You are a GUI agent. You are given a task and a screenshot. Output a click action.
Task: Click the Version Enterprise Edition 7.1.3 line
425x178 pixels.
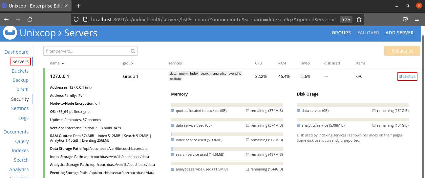86,128
